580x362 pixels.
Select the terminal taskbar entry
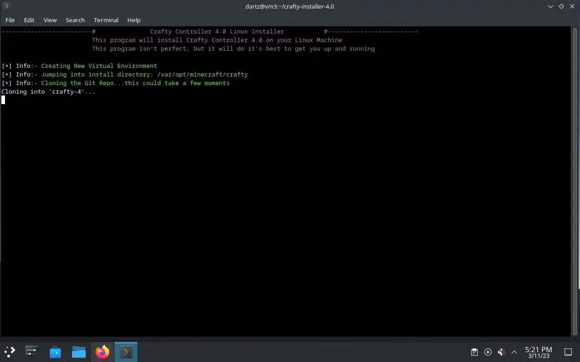pyautogui.click(x=126, y=352)
